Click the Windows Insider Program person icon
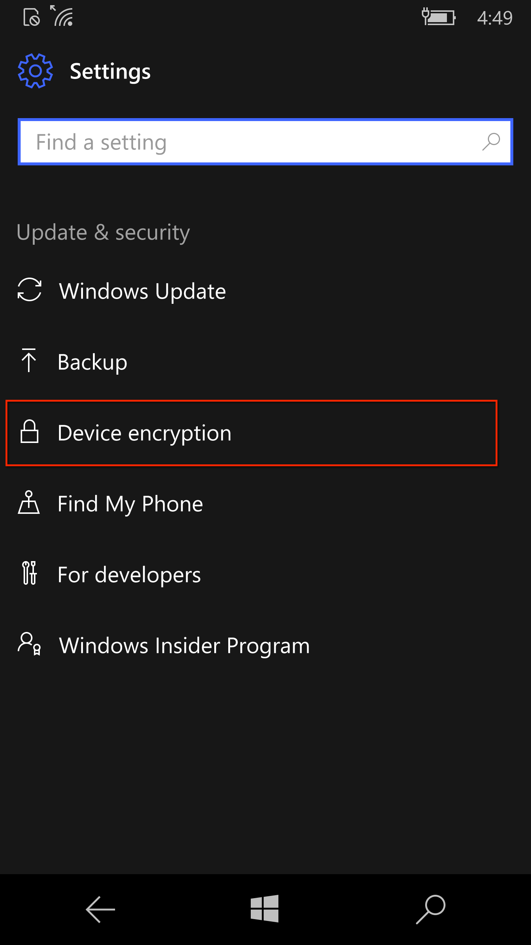The image size is (531, 945). [29, 644]
